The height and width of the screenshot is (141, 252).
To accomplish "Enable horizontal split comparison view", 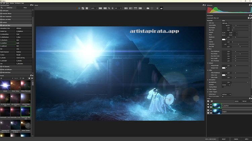I will [135, 8].
